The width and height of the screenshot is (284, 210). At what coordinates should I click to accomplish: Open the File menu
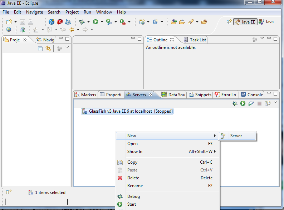(x=6, y=12)
